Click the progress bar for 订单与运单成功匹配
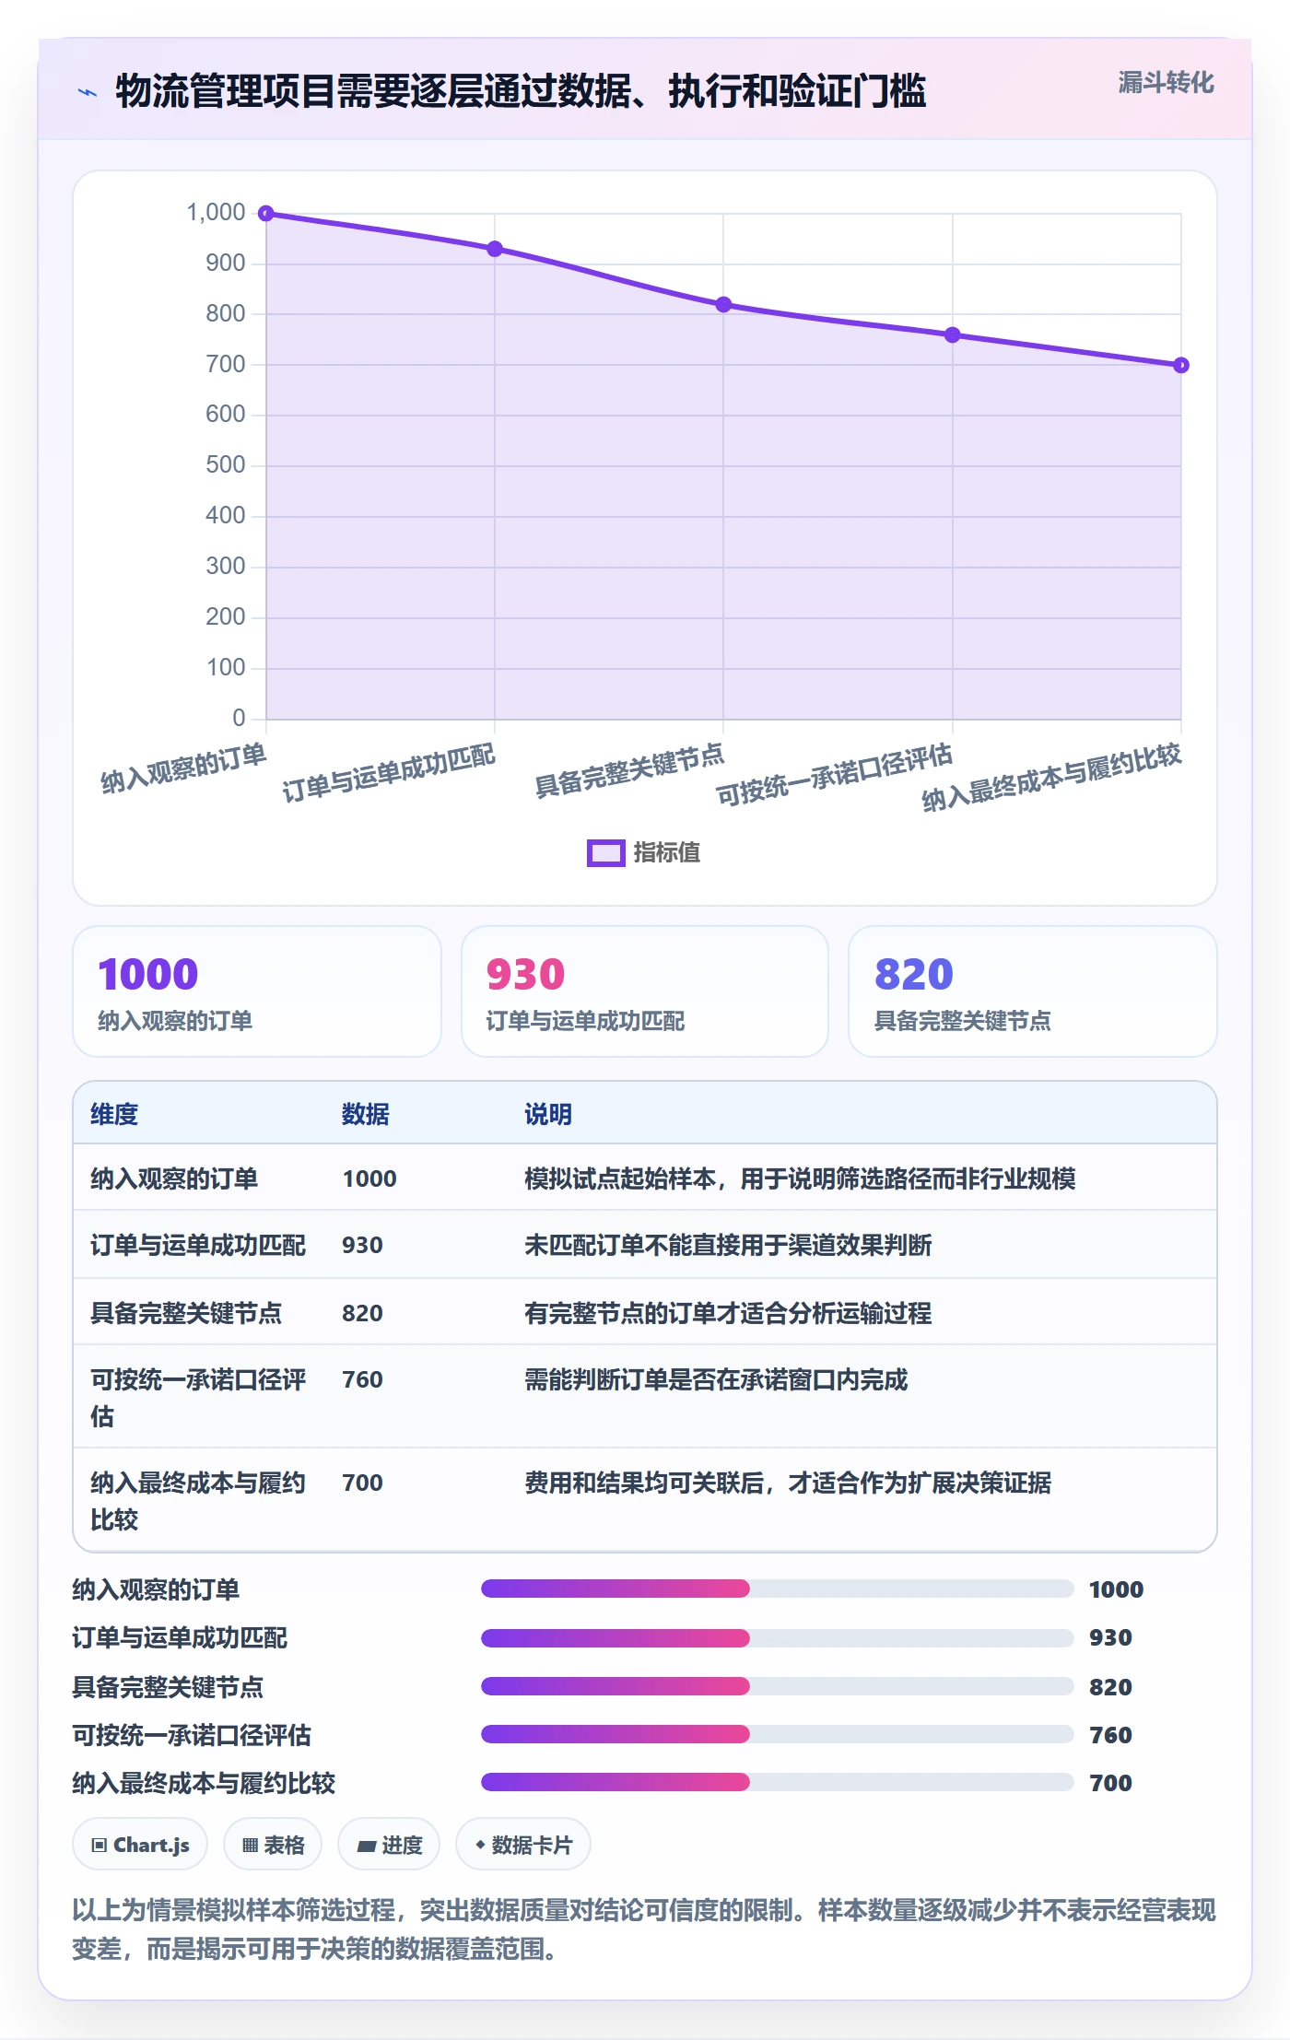1290x2040 pixels. [x=777, y=1637]
